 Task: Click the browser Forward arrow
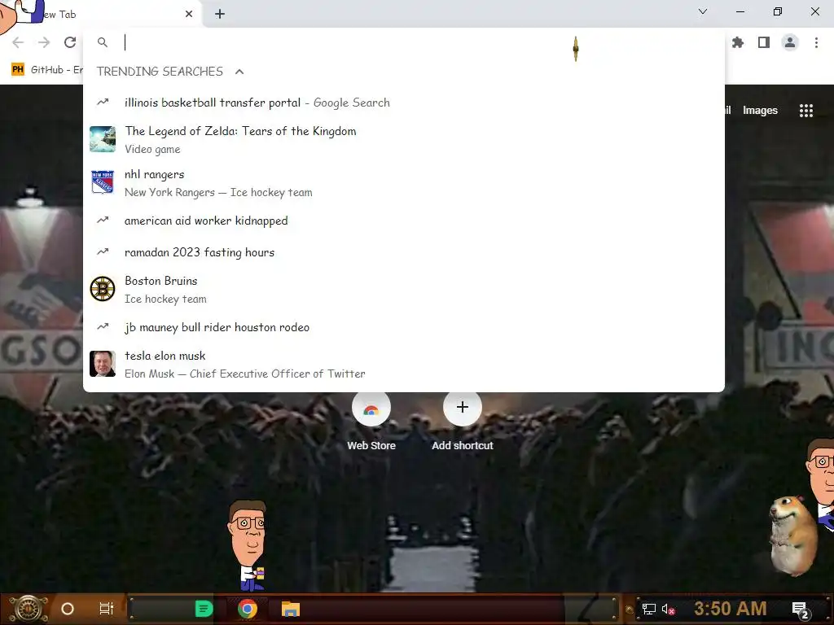[x=44, y=42]
